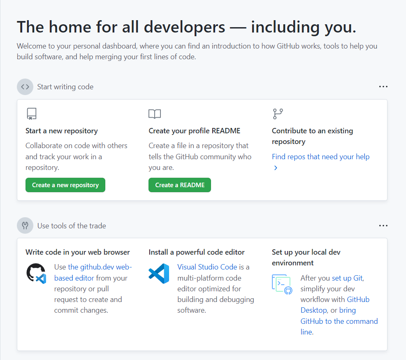Open the three-dot menu for Start writing code
The image size is (406, 360).
pos(383,87)
